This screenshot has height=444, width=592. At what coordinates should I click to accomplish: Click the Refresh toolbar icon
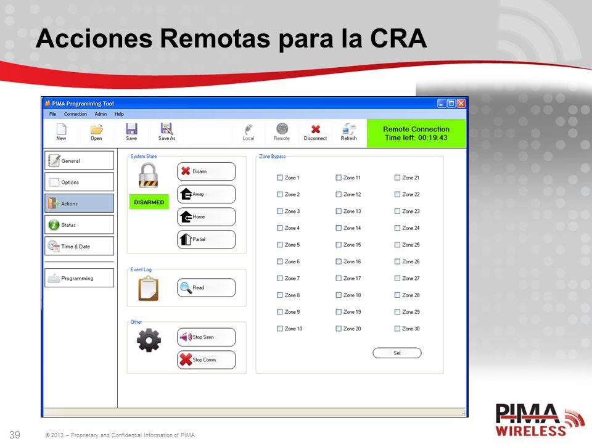tap(349, 129)
